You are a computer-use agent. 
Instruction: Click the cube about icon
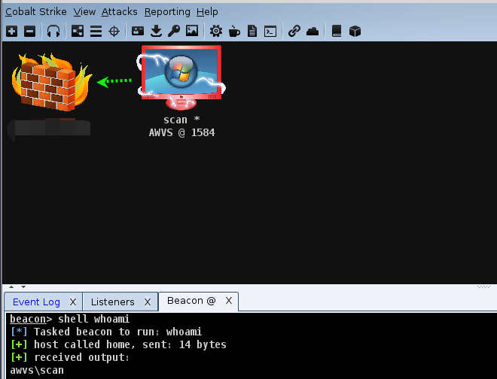[x=355, y=32]
